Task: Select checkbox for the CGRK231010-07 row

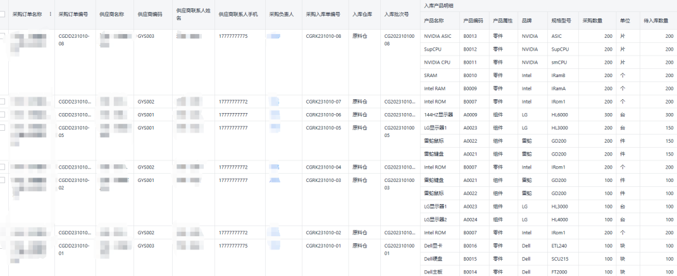Action: (3, 102)
